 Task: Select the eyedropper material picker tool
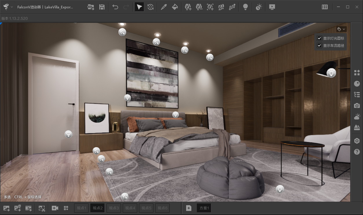pyautogui.click(x=164, y=7)
